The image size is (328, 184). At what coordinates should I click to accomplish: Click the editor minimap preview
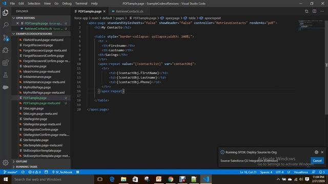[x=311, y=26]
